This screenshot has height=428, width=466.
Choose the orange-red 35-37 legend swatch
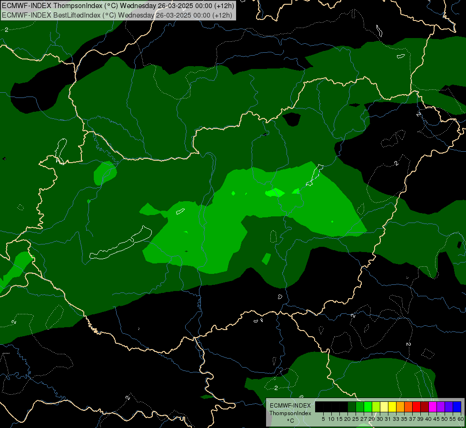point(408,407)
